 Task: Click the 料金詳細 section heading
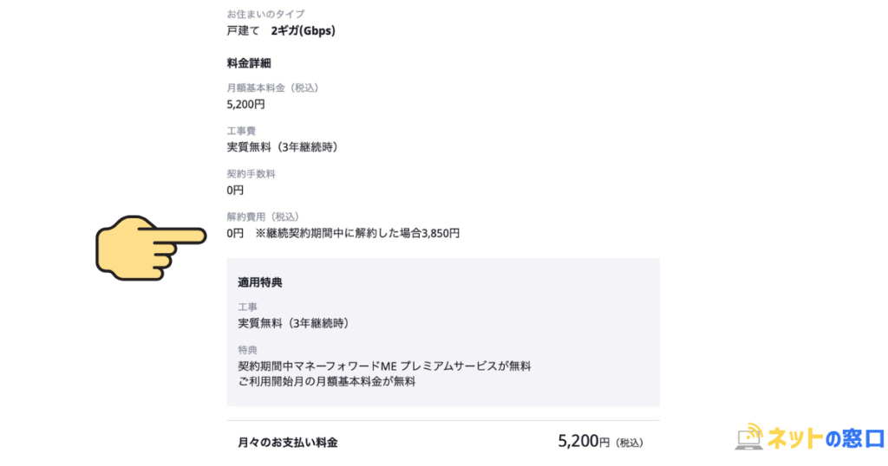(251, 63)
